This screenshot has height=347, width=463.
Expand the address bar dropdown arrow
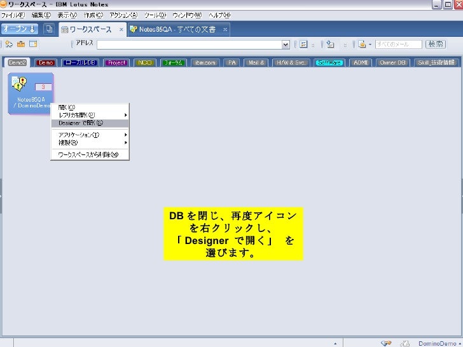pyautogui.click(x=286, y=44)
